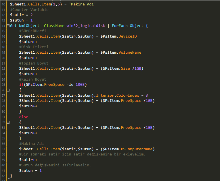The image size is (220, 181).
Task: Click the value 2 in $satir assignment
Action: pos(32,15)
